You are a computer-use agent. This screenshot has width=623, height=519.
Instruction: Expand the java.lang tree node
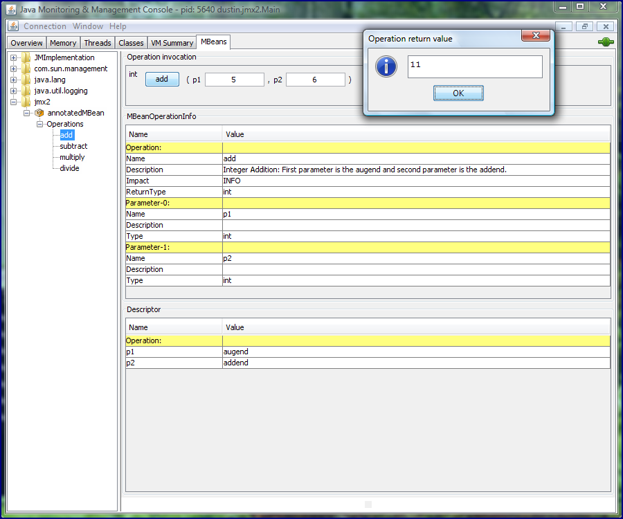coord(14,80)
